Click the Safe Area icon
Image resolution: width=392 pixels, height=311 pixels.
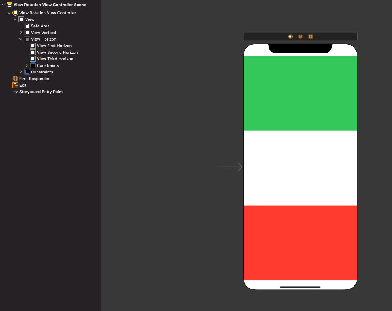(x=27, y=26)
